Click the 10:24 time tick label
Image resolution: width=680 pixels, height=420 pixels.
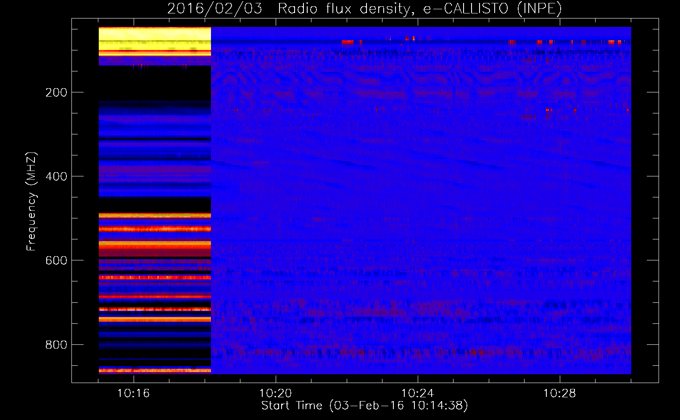pyautogui.click(x=417, y=394)
